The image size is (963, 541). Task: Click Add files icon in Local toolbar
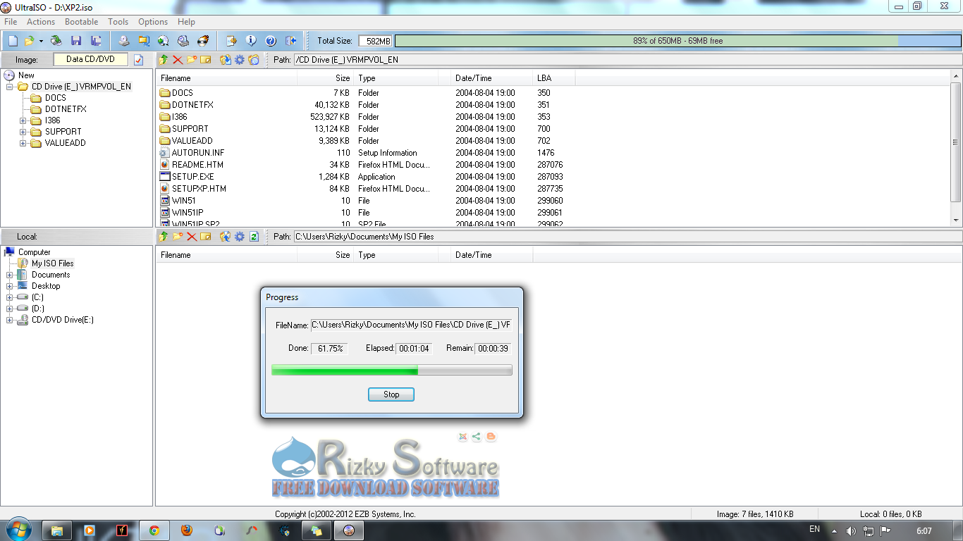click(x=226, y=237)
